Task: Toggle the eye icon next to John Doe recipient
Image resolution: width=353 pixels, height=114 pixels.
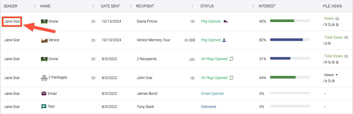Action: (x=193, y=78)
